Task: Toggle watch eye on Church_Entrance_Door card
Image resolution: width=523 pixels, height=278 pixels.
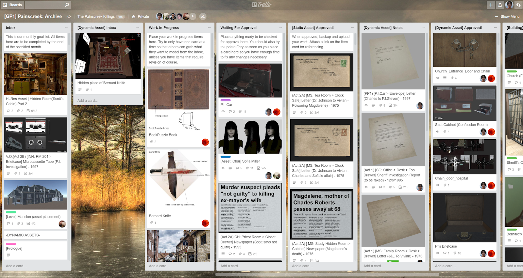Action: (x=438, y=78)
